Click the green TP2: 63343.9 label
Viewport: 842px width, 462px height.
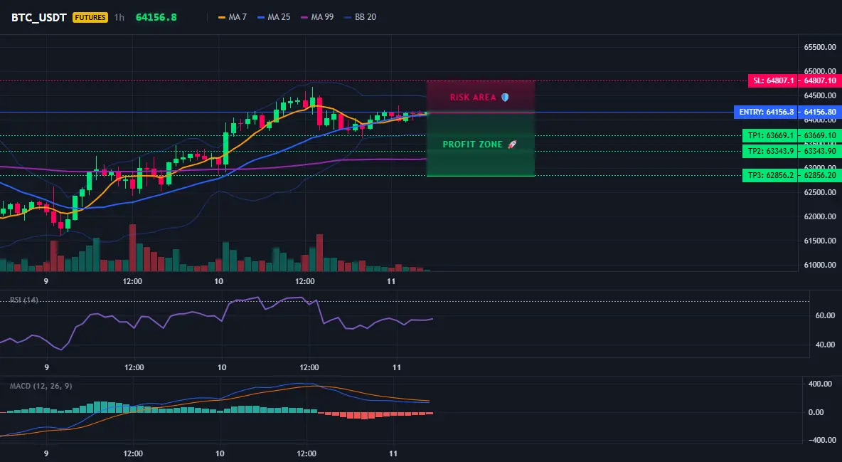[770, 151]
